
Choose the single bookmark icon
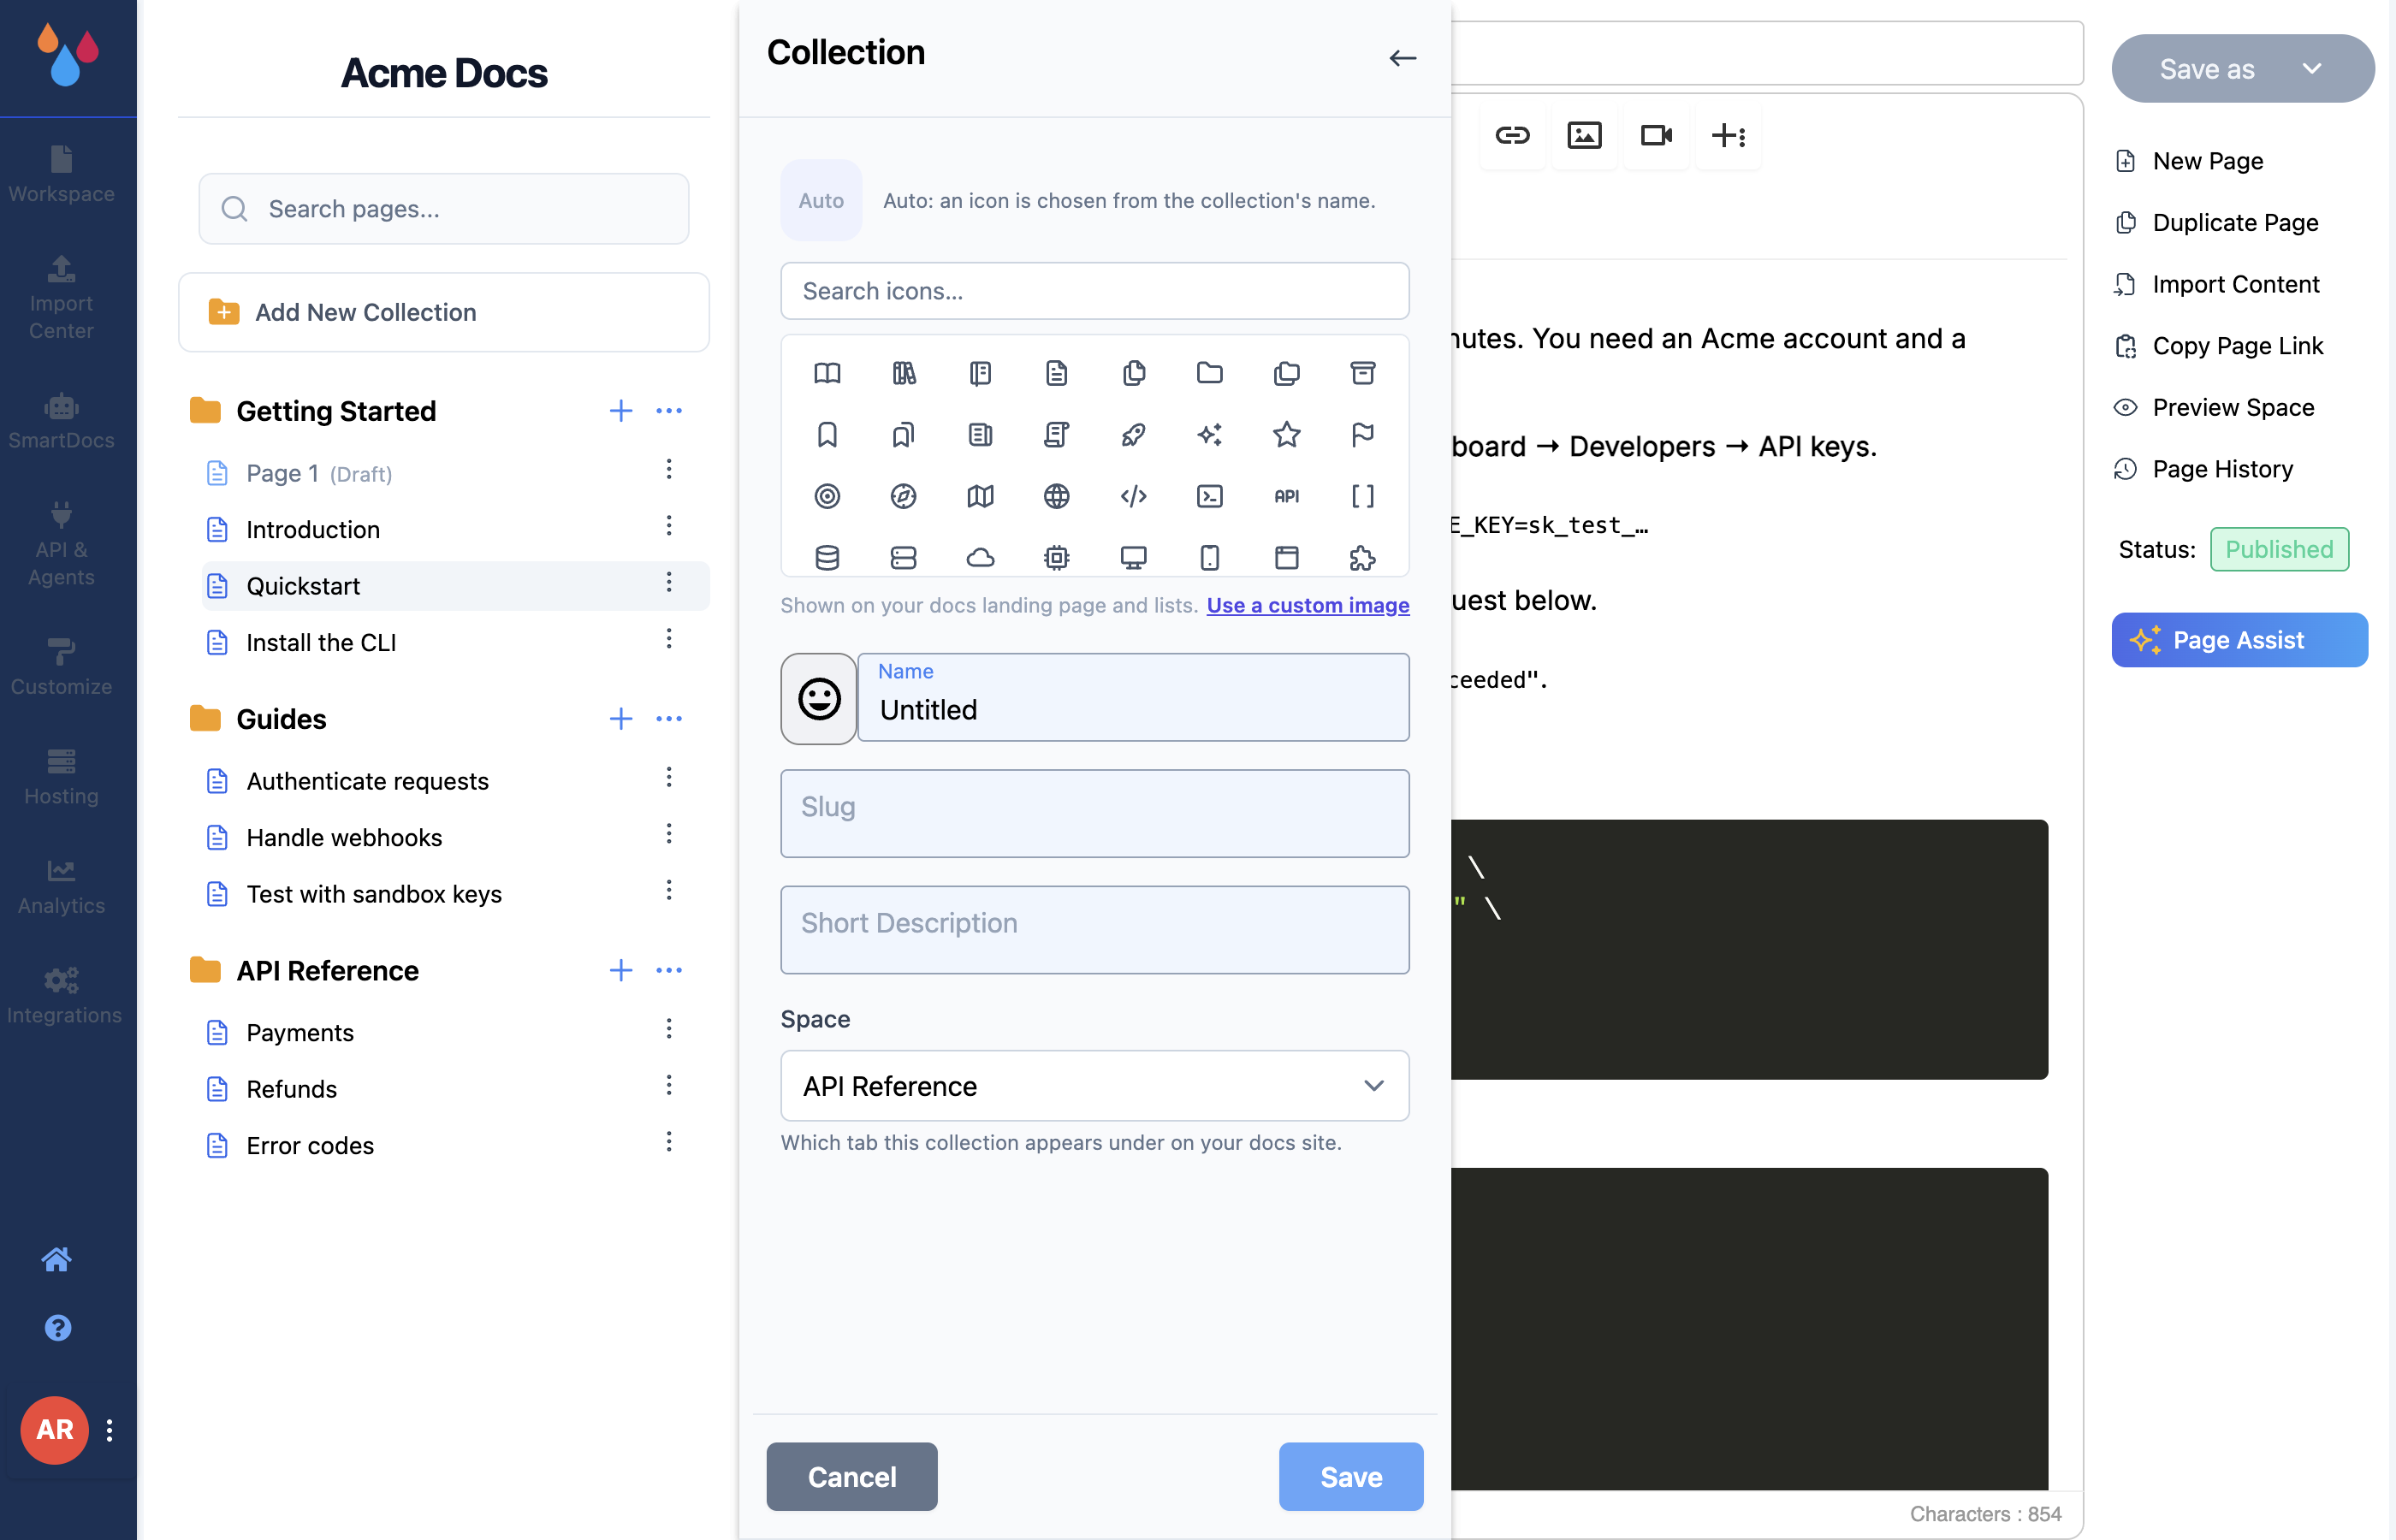pos(827,434)
